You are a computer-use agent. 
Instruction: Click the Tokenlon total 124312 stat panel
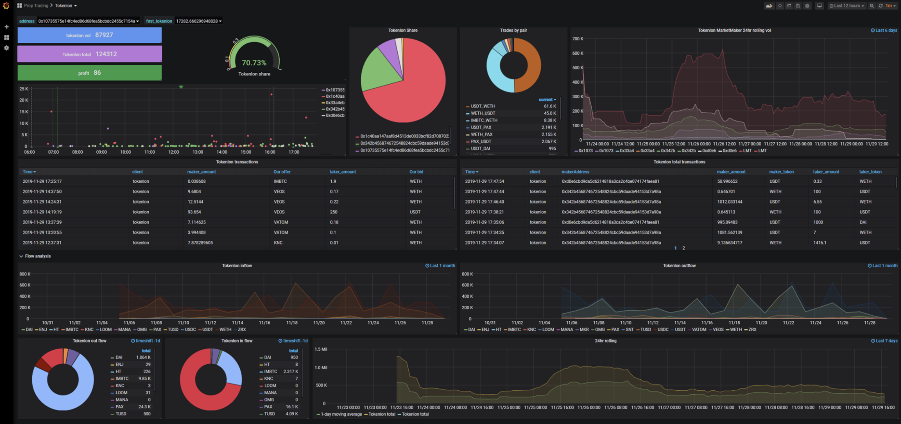[x=89, y=54]
